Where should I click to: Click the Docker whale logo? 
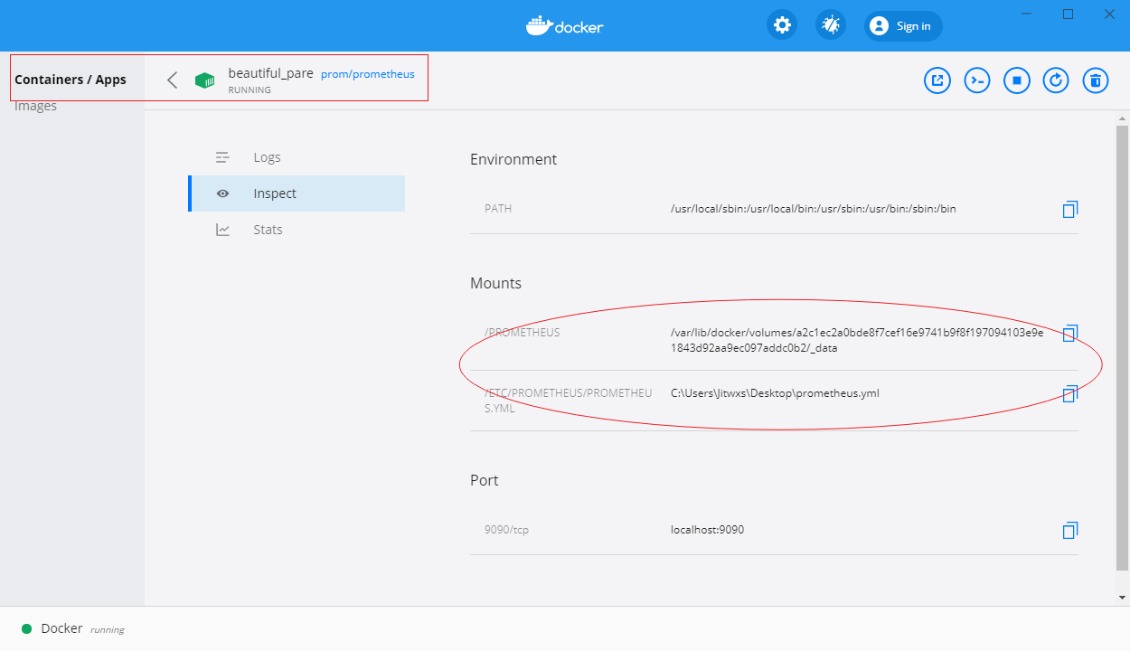pyautogui.click(x=565, y=25)
